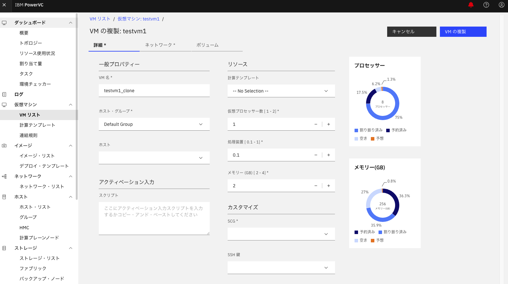Open the 計算テンプレート dropdown
Viewport: 508px width, 284px height.
pos(281,91)
